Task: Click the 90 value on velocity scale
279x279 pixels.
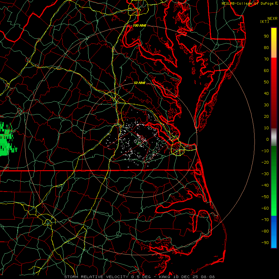Action: pyautogui.click(x=266, y=36)
